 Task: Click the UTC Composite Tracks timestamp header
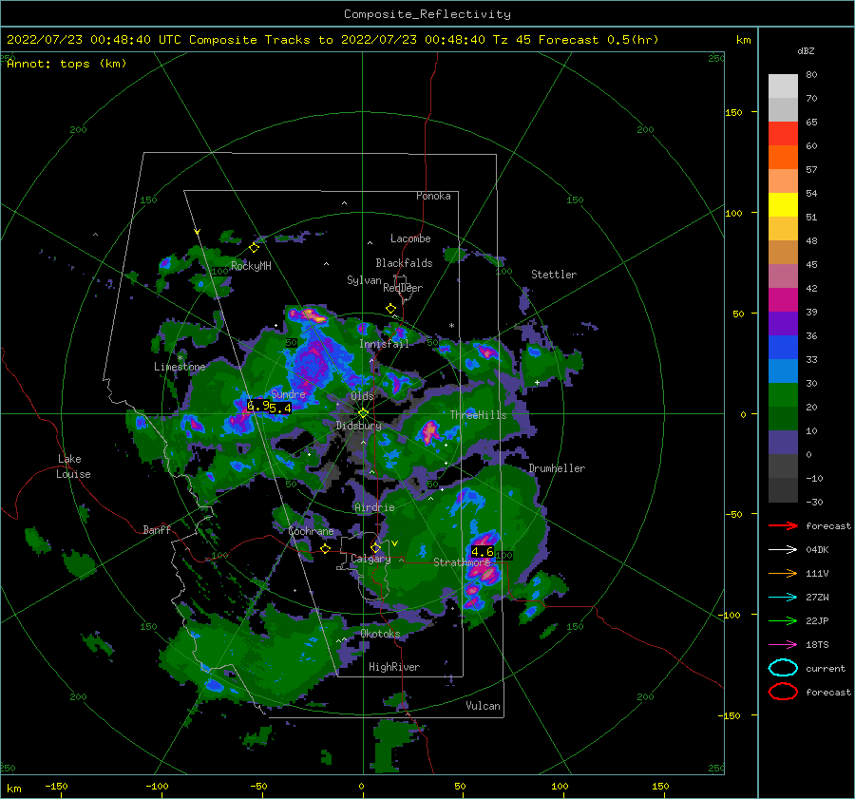click(x=332, y=40)
